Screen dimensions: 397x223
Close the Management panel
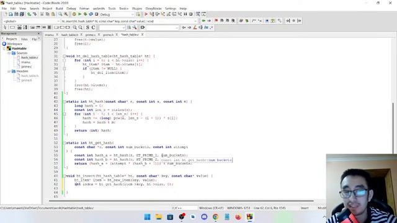[38, 33]
